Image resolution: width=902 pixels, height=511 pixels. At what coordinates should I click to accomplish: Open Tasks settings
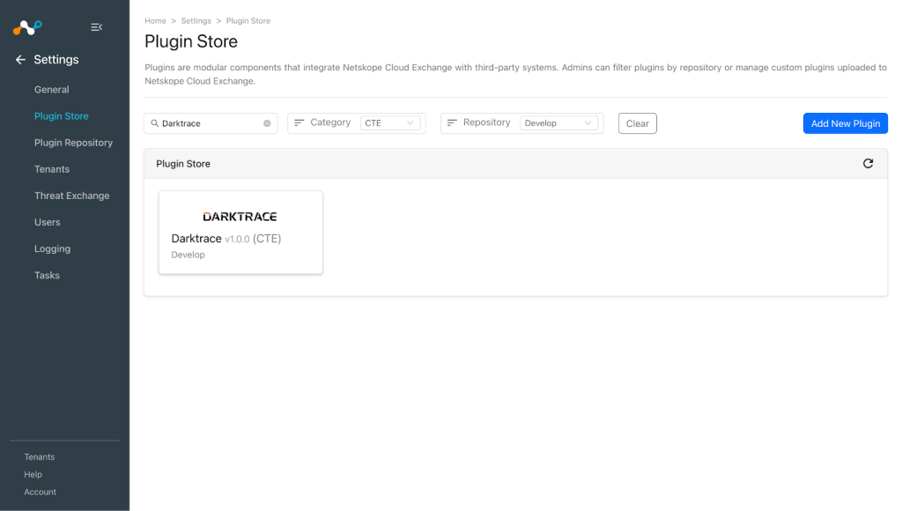click(x=48, y=275)
